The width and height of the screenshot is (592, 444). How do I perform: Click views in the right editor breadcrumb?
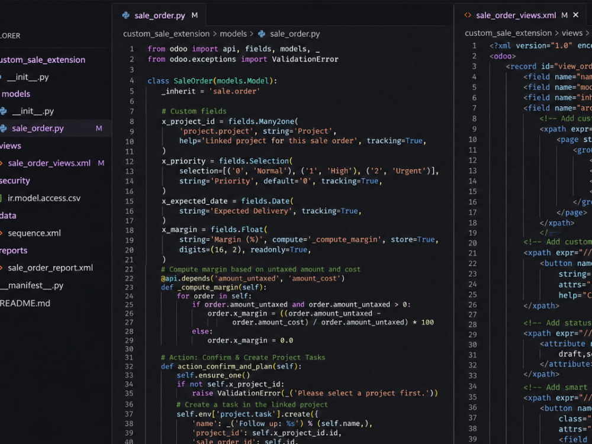coord(572,33)
